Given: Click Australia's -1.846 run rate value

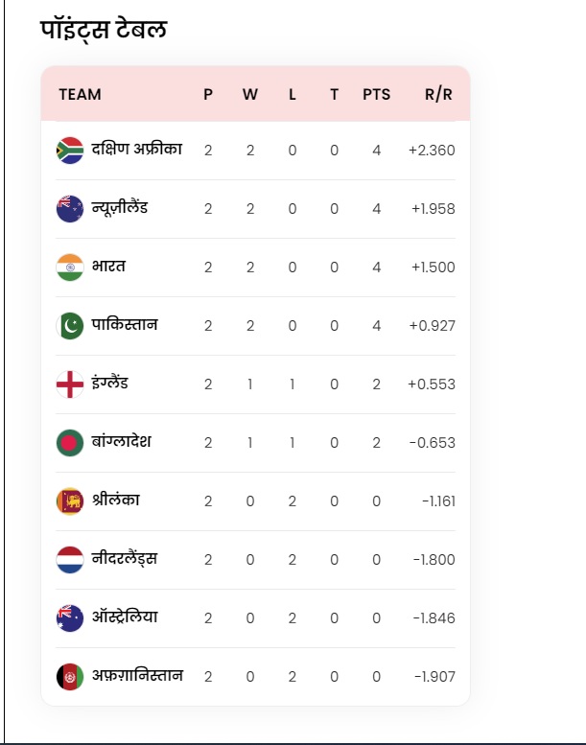Looking at the screenshot, I should point(434,618).
